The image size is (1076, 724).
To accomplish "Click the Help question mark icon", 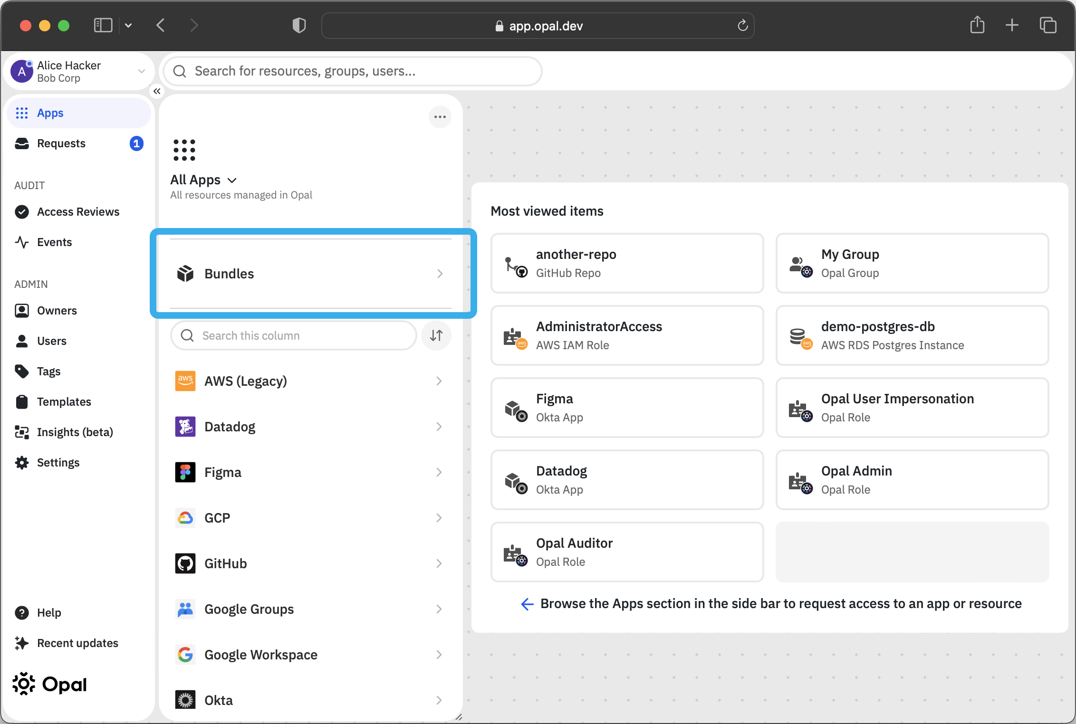I will [22, 613].
